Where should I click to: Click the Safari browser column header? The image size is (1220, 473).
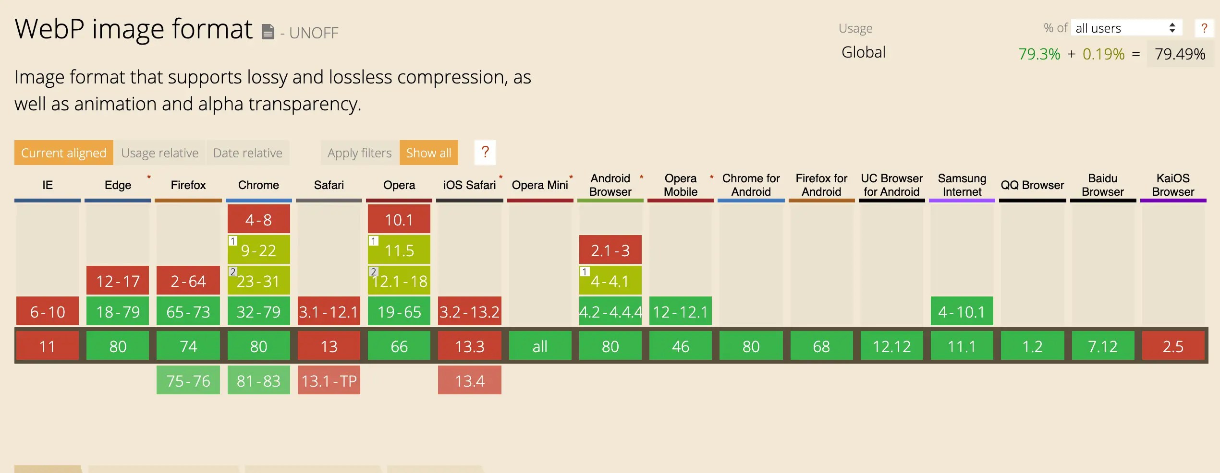point(329,185)
